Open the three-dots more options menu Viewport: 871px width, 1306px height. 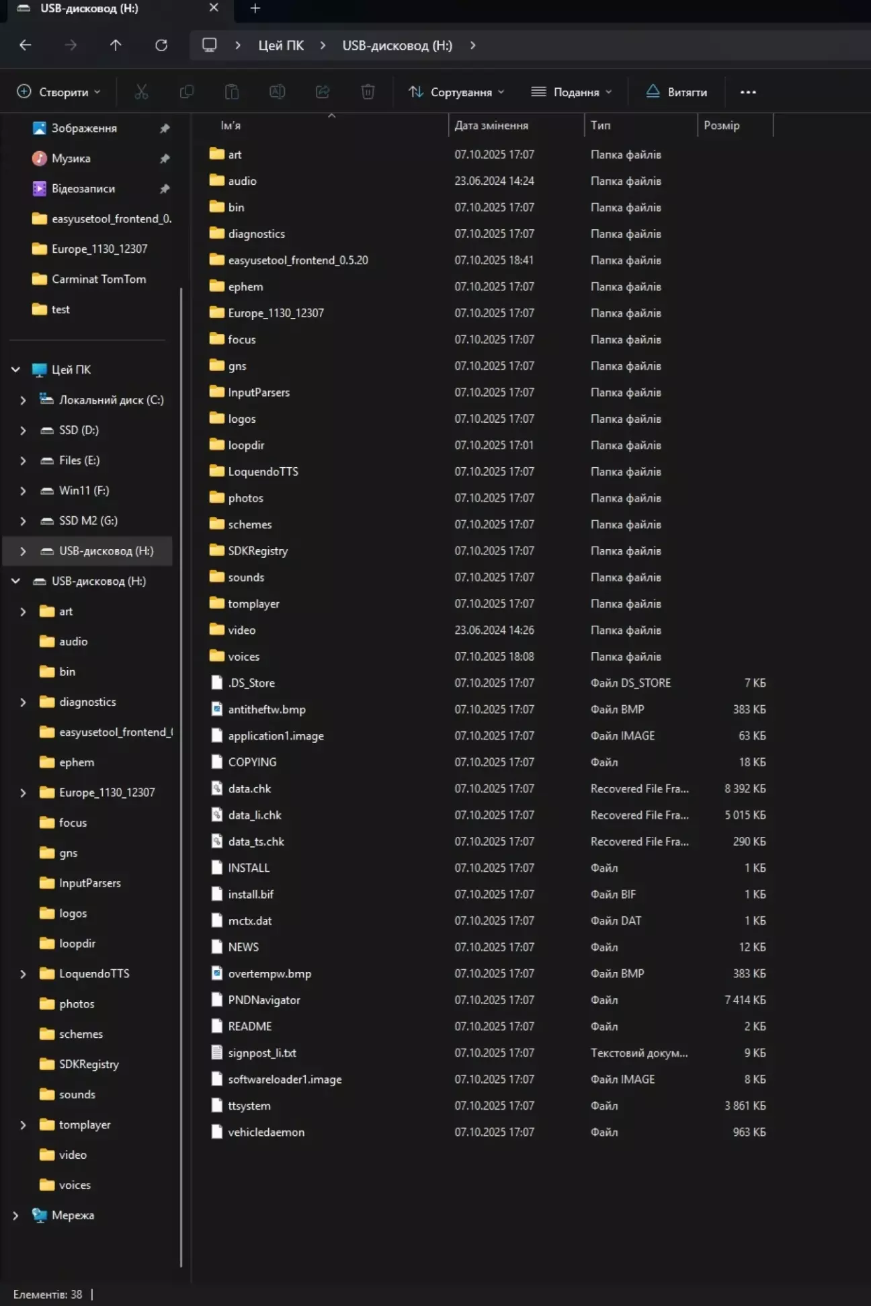pos(748,92)
